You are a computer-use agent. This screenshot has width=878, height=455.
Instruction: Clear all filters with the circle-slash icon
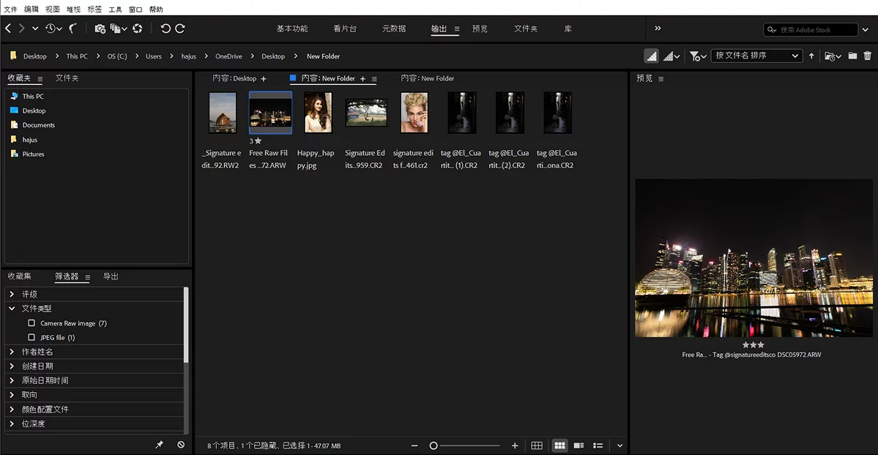click(181, 444)
